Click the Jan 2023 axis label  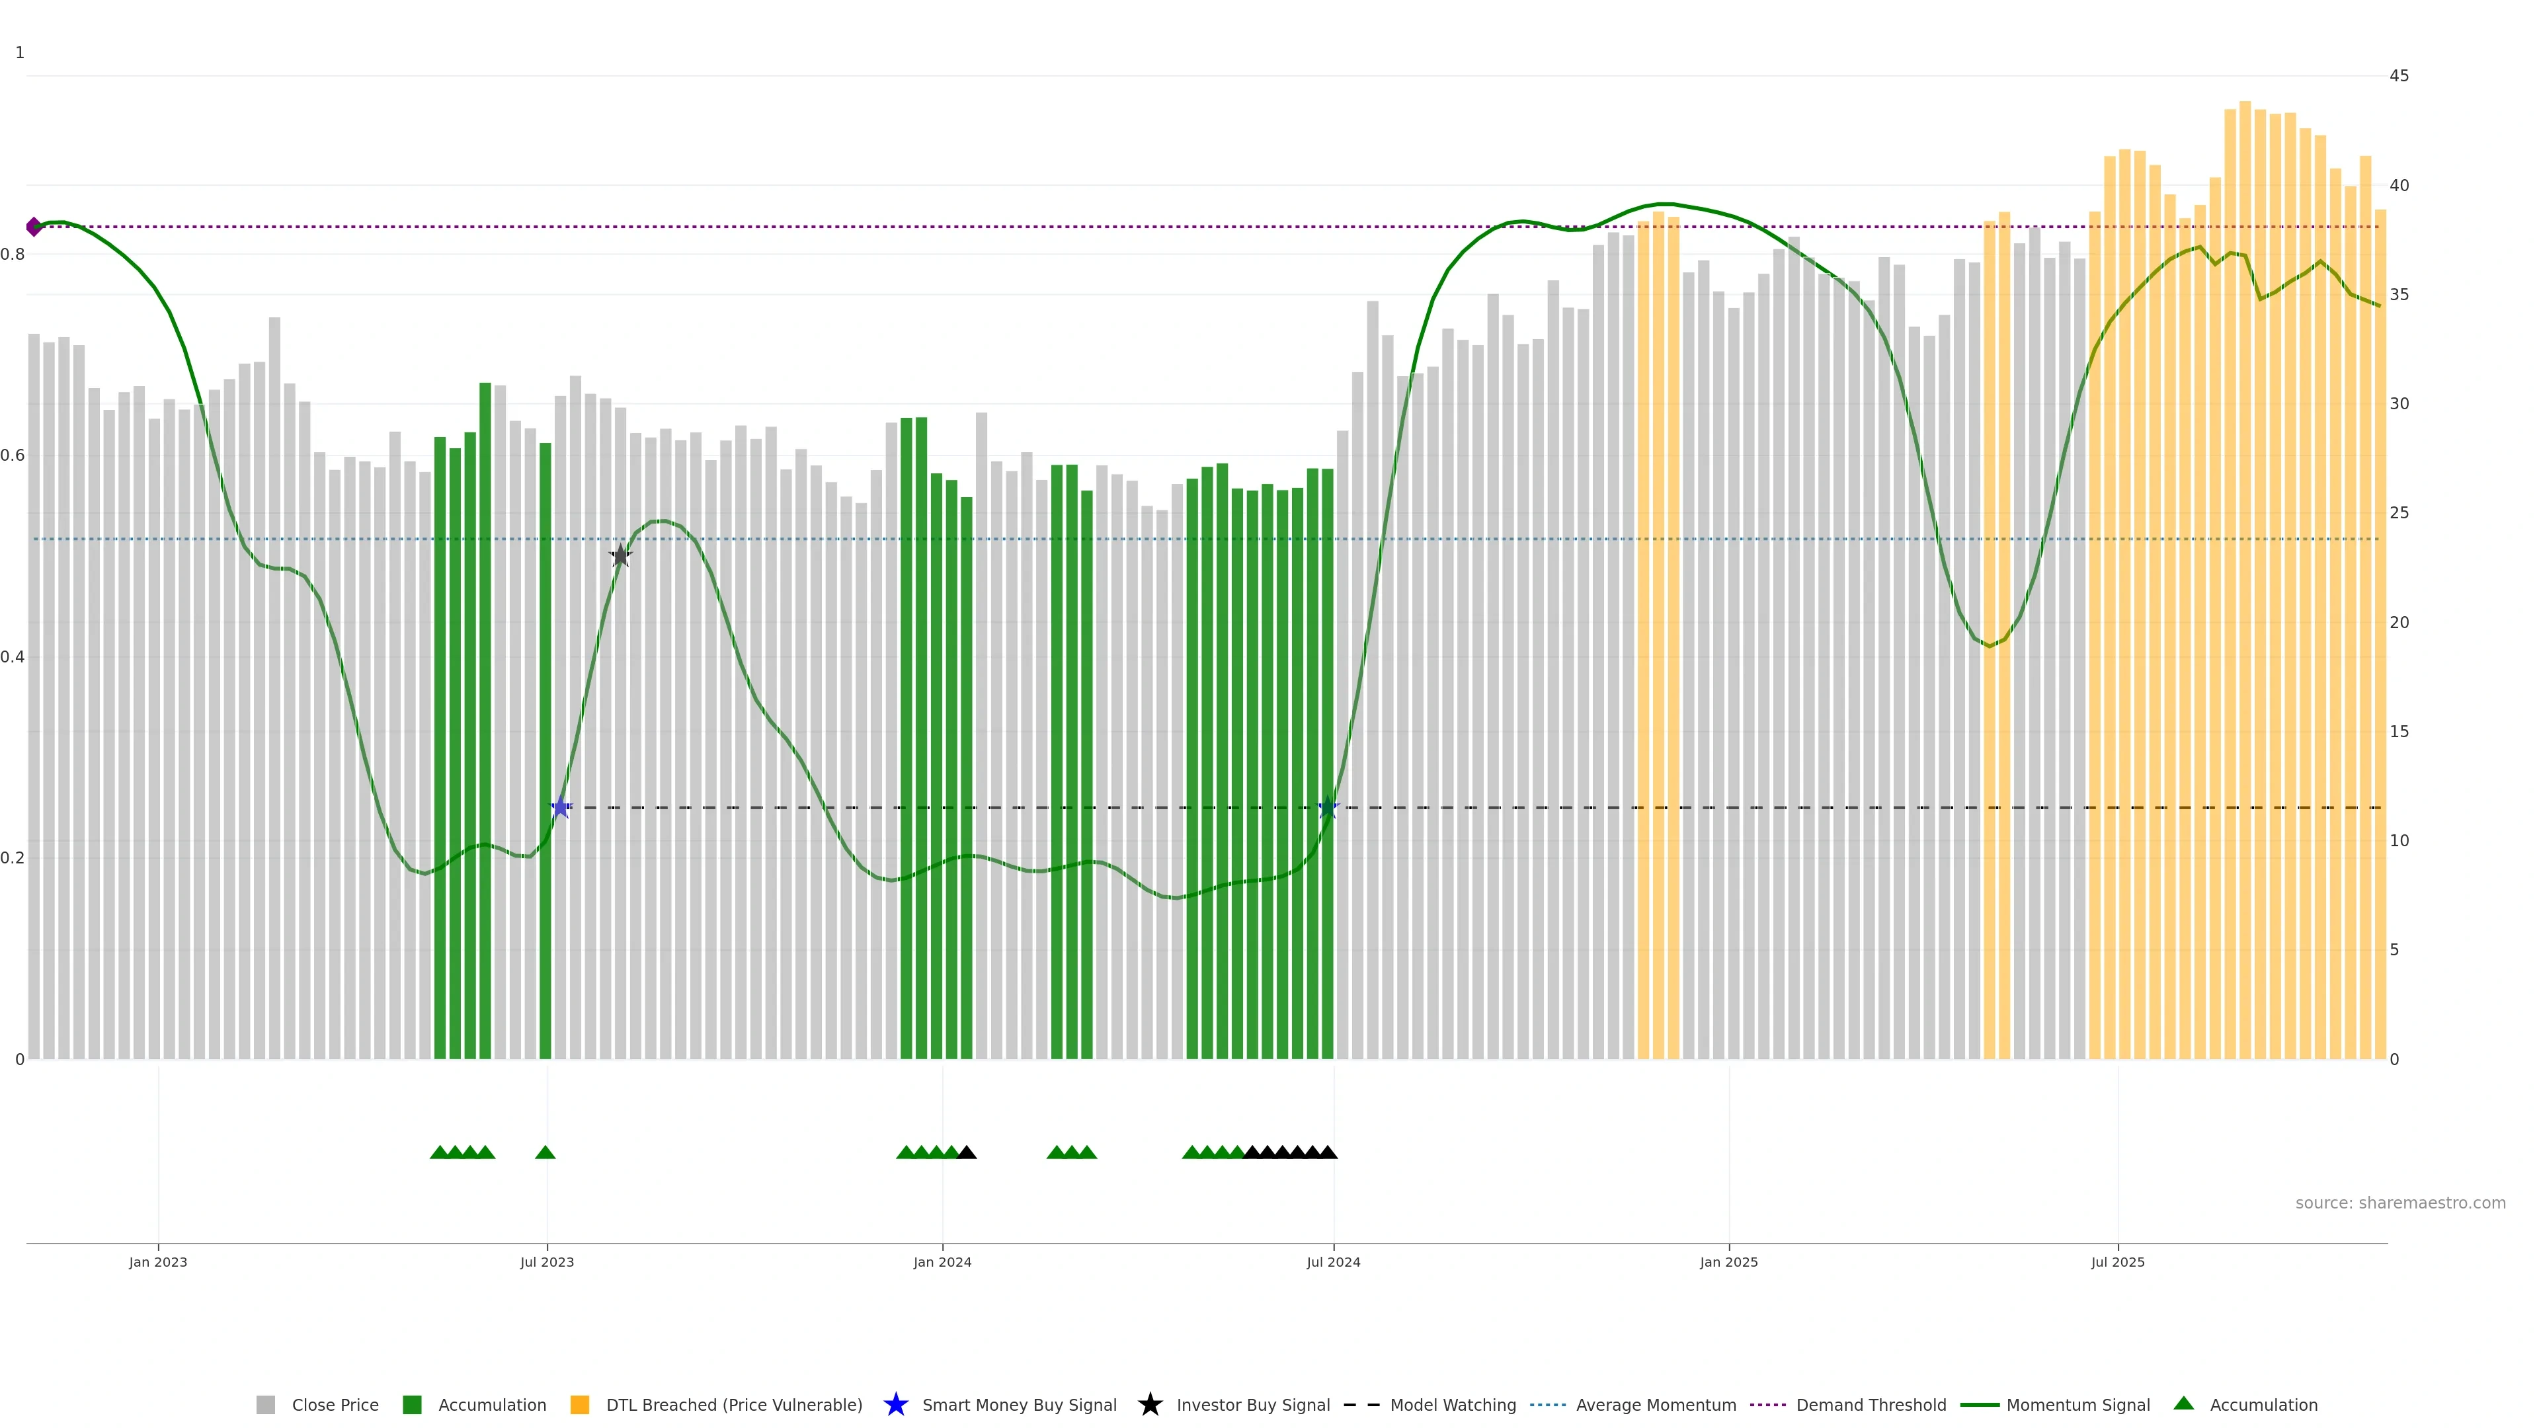(158, 1261)
